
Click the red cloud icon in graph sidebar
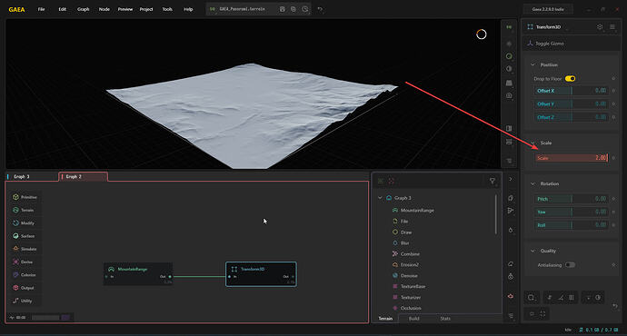(511, 296)
